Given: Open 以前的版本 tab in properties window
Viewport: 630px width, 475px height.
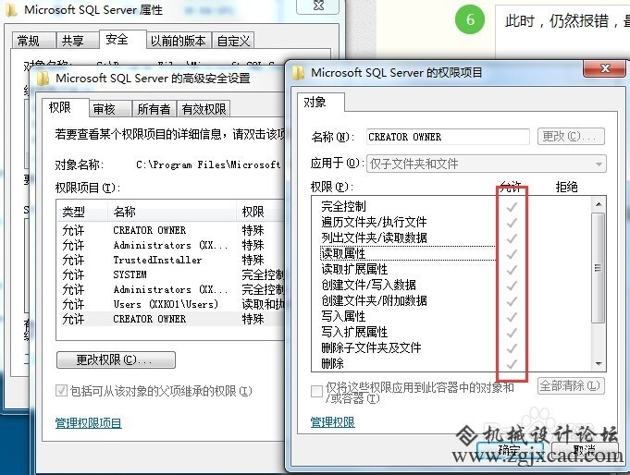Looking at the screenshot, I should click(179, 41).
